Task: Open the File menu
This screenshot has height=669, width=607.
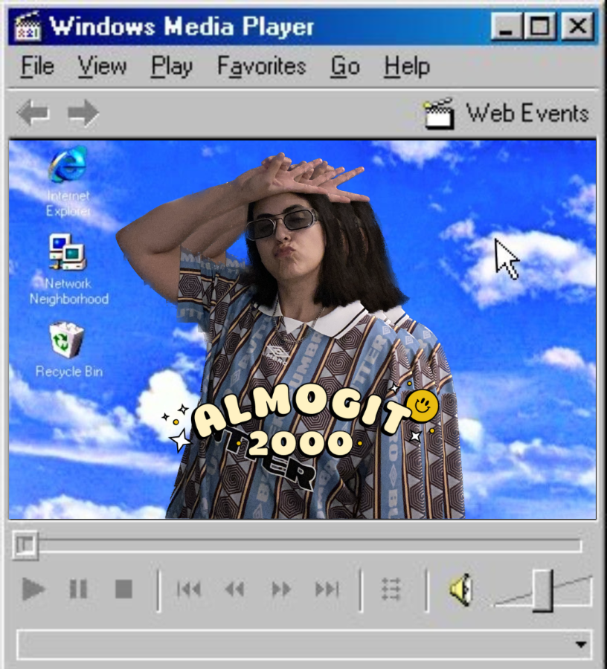Action: [37, 67]
